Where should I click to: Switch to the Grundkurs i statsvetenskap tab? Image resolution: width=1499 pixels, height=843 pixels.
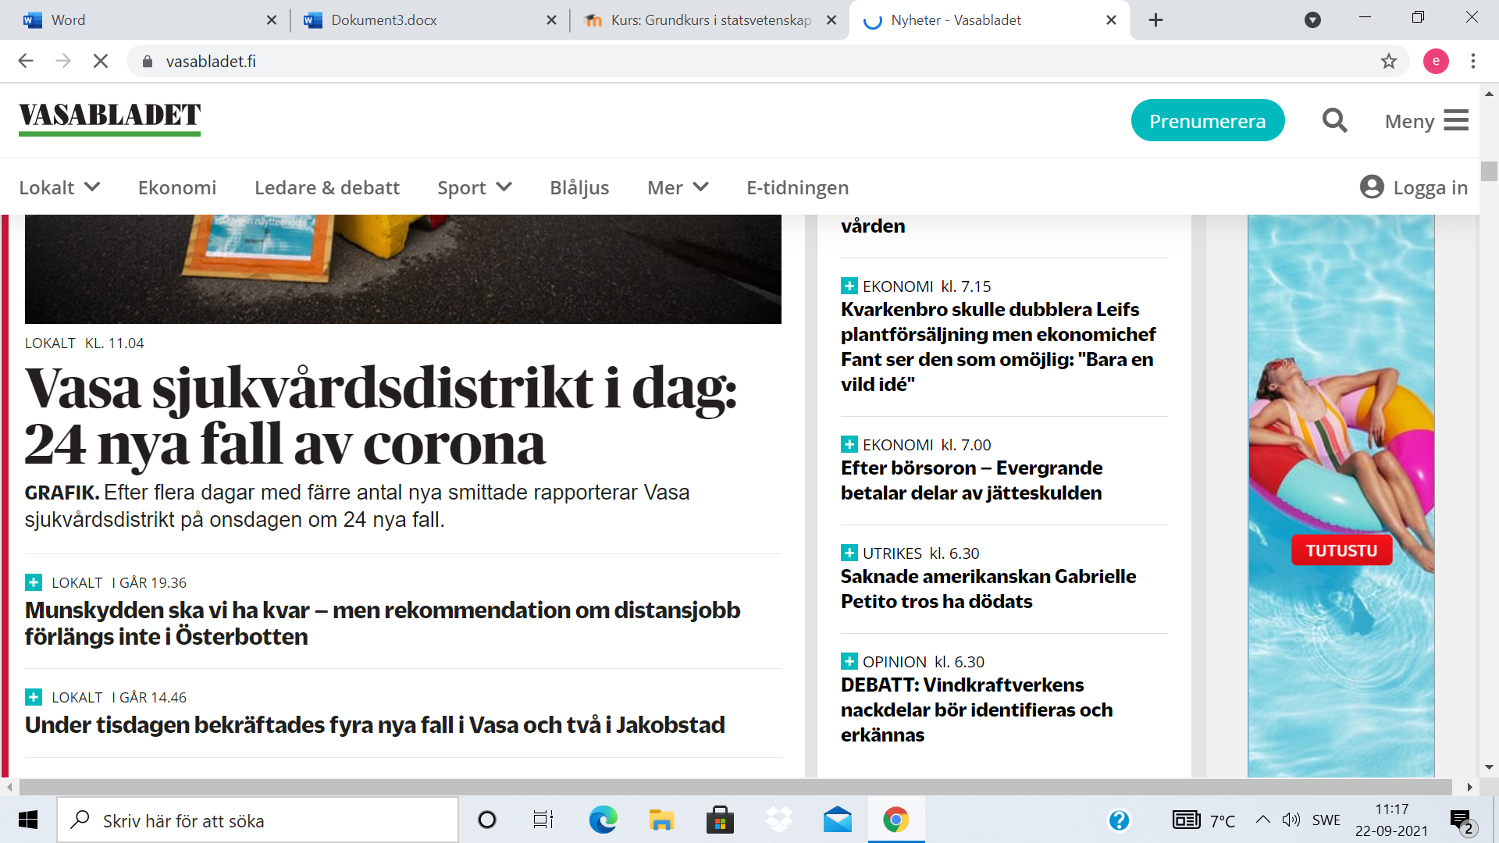click(708, 20)
